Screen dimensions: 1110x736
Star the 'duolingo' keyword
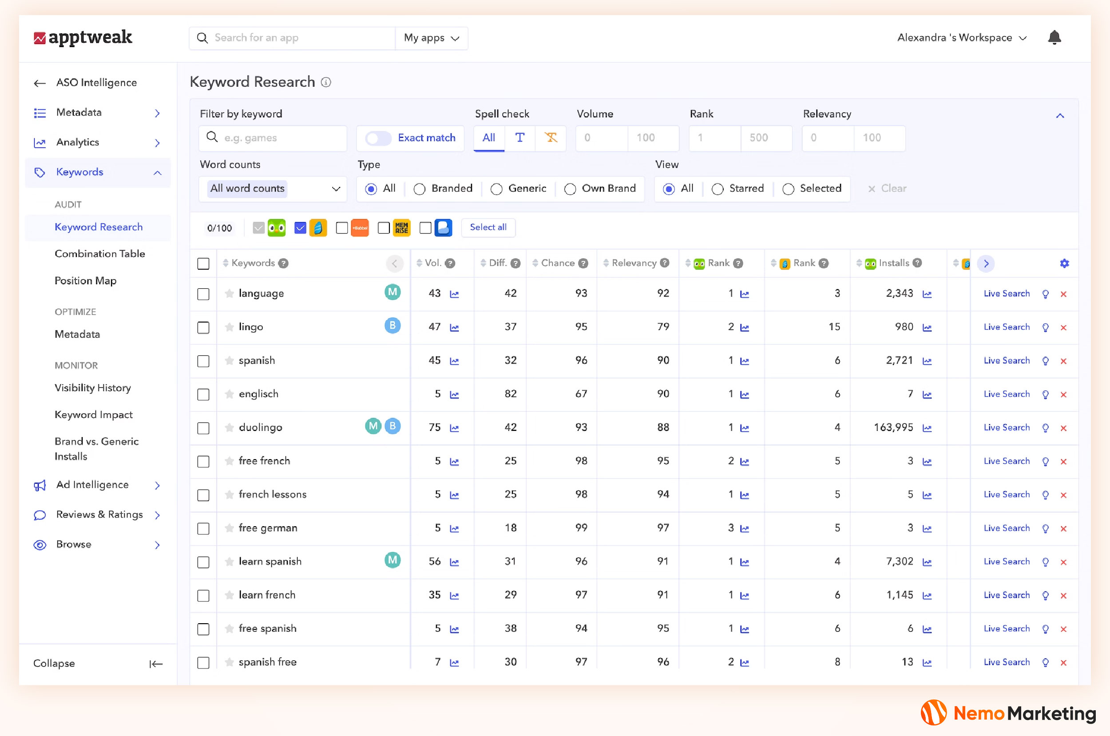point(229,428)
